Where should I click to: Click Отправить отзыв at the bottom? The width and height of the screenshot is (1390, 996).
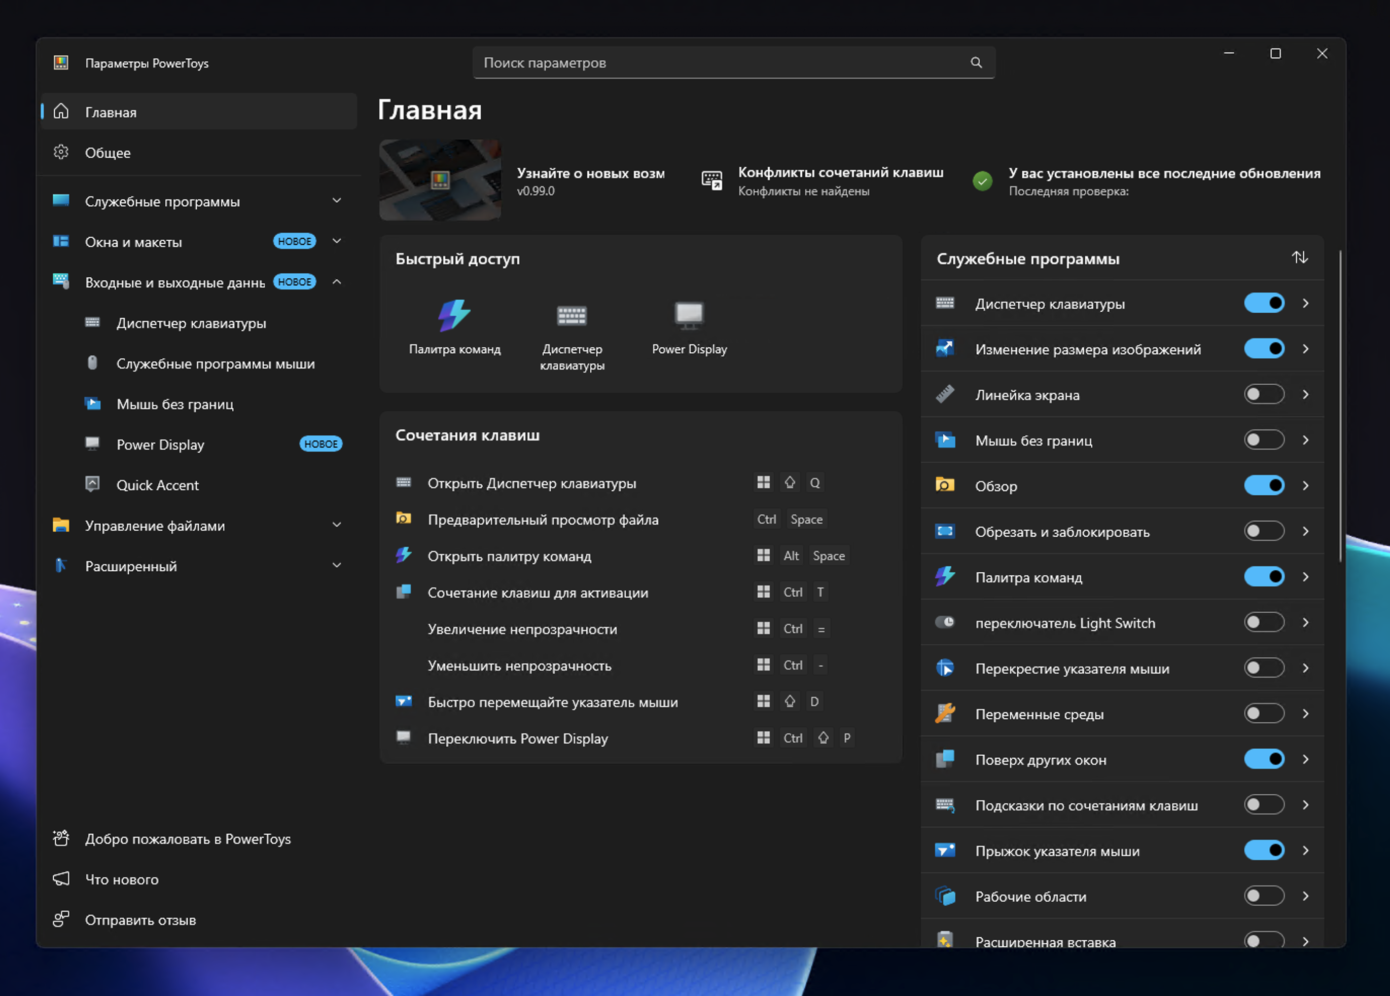[x=140, y=920]
